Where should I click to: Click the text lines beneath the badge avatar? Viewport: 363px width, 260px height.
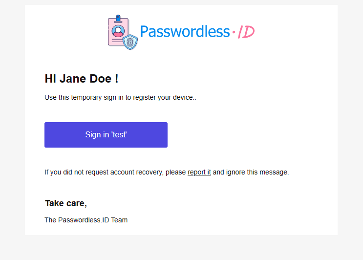coord(116,41)
